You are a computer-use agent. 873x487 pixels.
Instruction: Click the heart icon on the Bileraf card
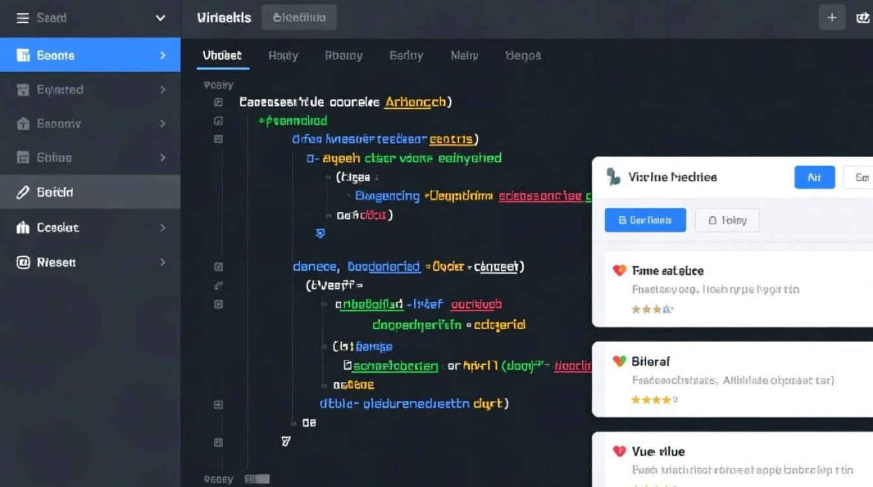point(618,361)
